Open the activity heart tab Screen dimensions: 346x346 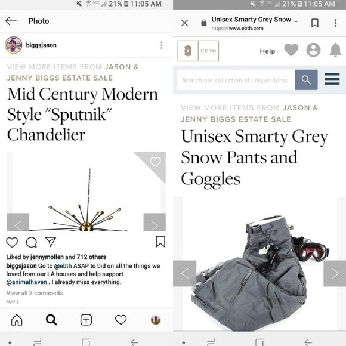pos(121,320)
